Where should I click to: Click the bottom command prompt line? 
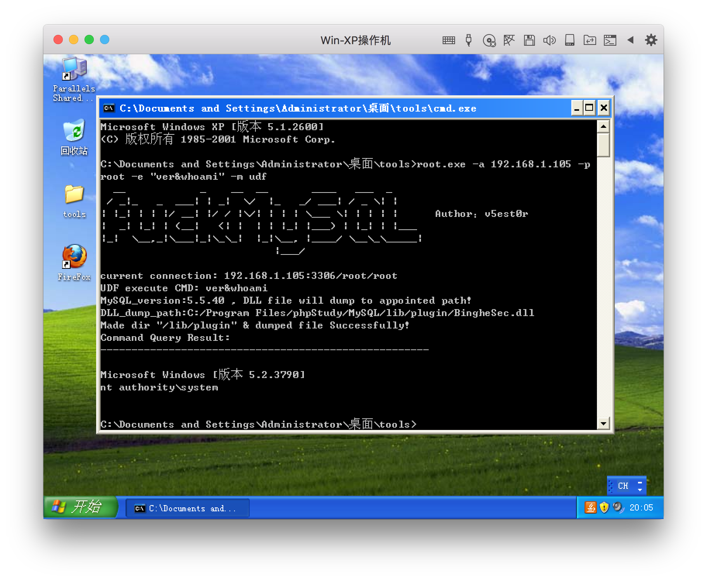coord(259,424)
